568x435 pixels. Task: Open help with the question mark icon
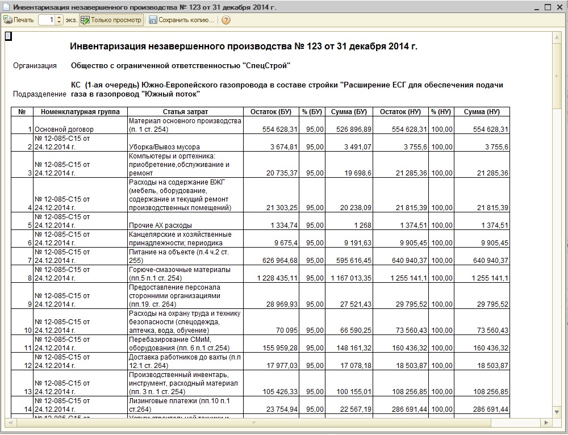(x=226, y=20)
